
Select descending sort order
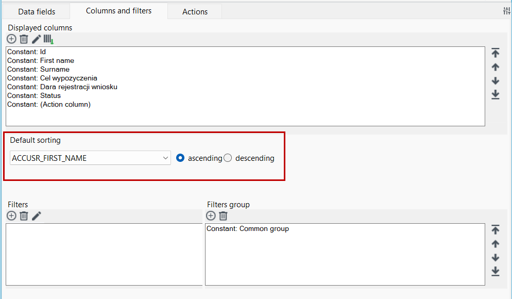coord(228,158)
